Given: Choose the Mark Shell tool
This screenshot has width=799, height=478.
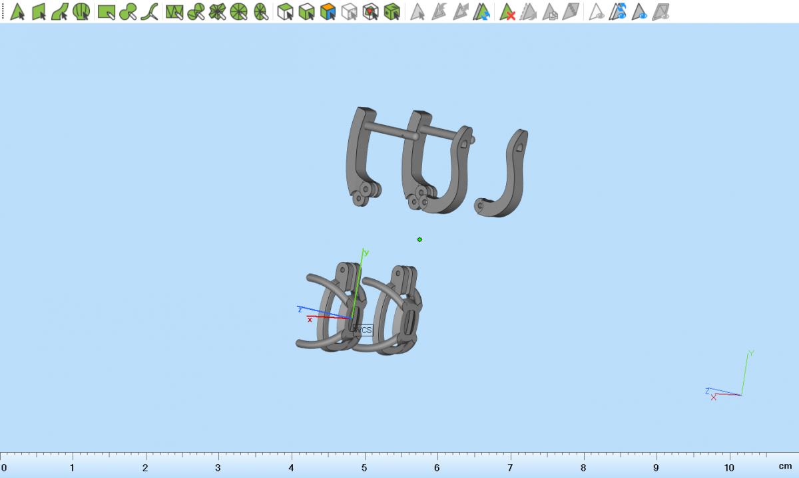Looking at the screenshot, I should tap(81, 11).
